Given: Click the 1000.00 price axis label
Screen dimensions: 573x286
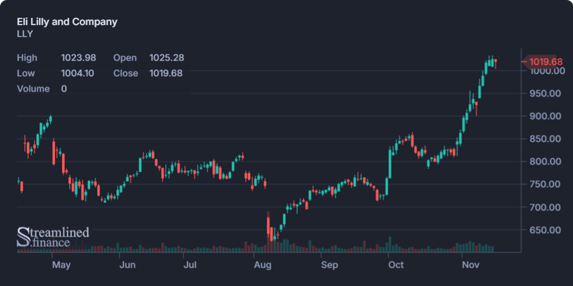Looking at the screenshot, I should pos(547,71).
